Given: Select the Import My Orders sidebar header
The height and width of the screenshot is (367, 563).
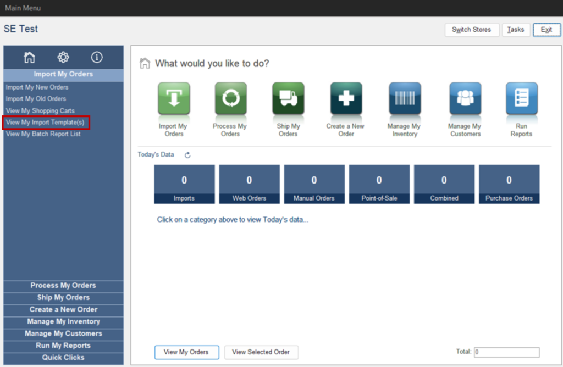Looking at the screenshot, I should [x=63, y=74].
